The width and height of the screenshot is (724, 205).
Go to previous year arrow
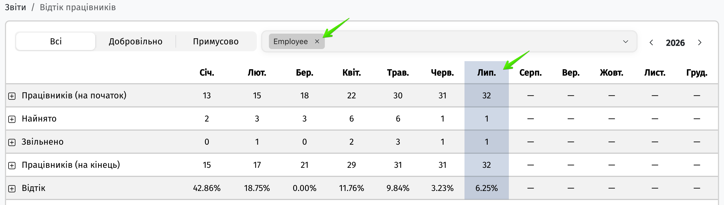point(651,42)
